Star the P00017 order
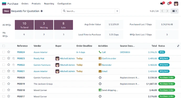The image size is (181, 98). point(9,96)
